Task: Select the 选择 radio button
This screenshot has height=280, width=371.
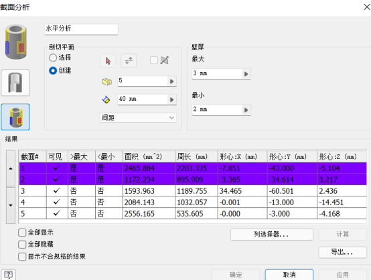Action: 53,57
